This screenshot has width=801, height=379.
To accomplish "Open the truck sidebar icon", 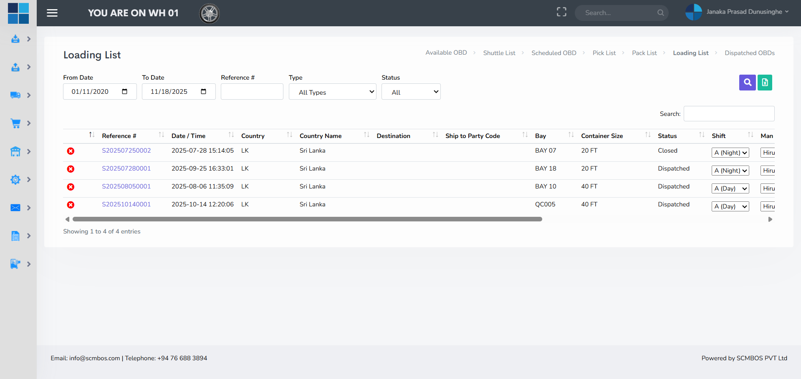I will point(15,95).
